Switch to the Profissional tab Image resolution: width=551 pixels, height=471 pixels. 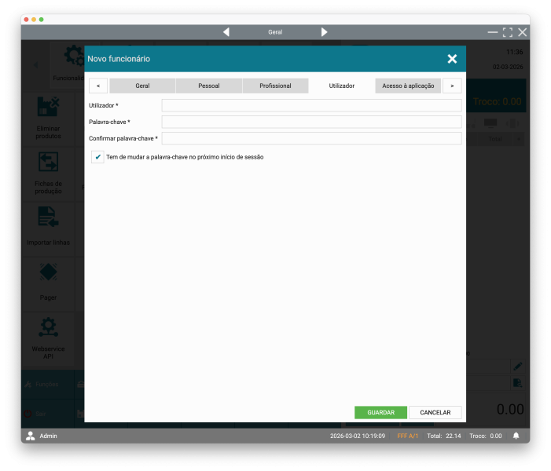click(275, 86)
